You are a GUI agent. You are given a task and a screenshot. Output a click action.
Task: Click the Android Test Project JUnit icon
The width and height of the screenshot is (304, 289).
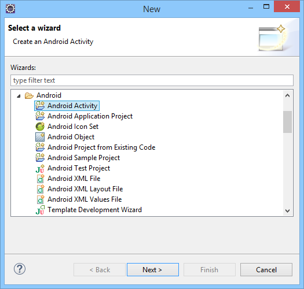[x=40, y=168]
